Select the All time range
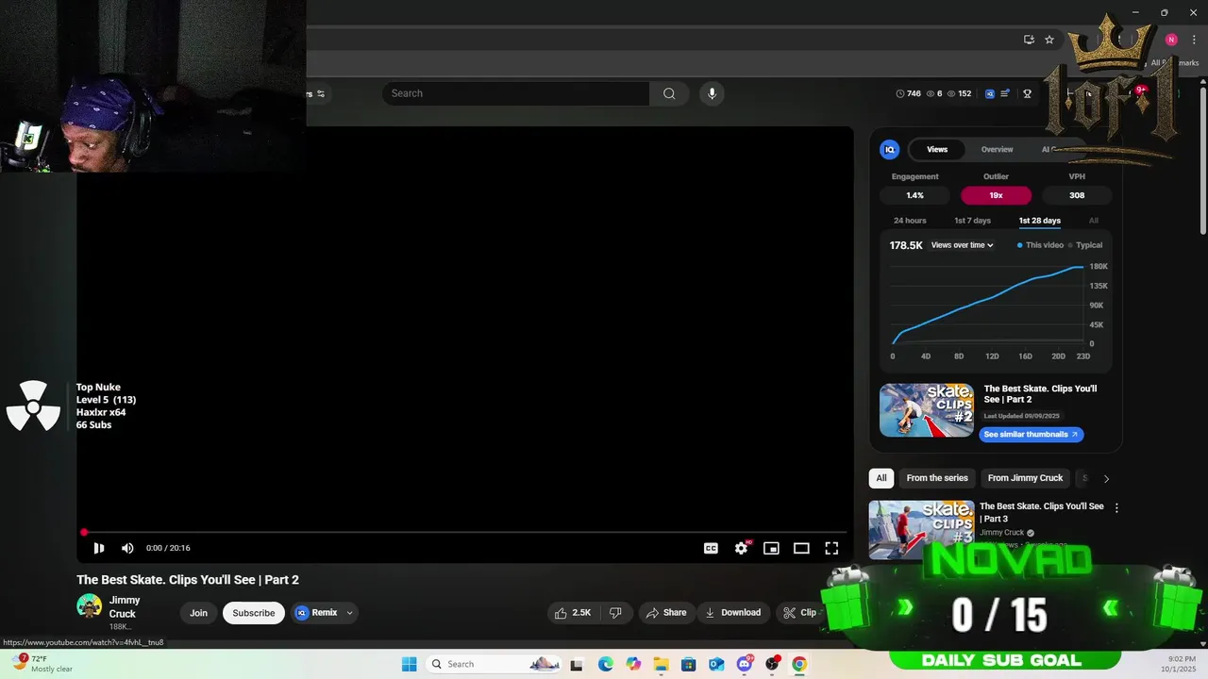Viewport: 1208px width, 679px height. point(1094,221)
